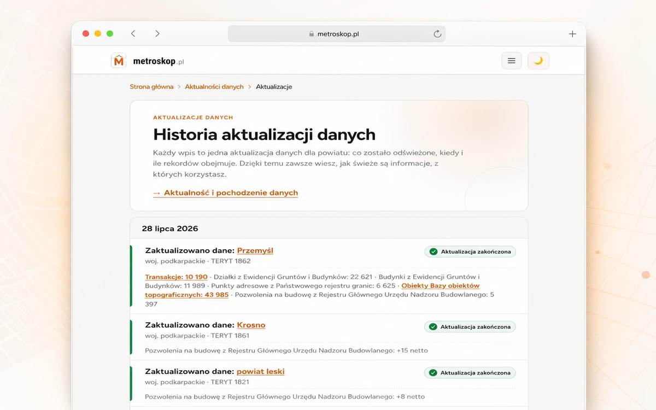This screenshot has height=410, width=656.
Task: Open Aktualności danych breadcrumb
Action: click(x=214, y=87)
